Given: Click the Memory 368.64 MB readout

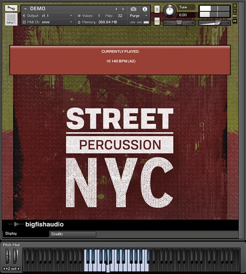Looking at the screenshot, I should 108,22.
